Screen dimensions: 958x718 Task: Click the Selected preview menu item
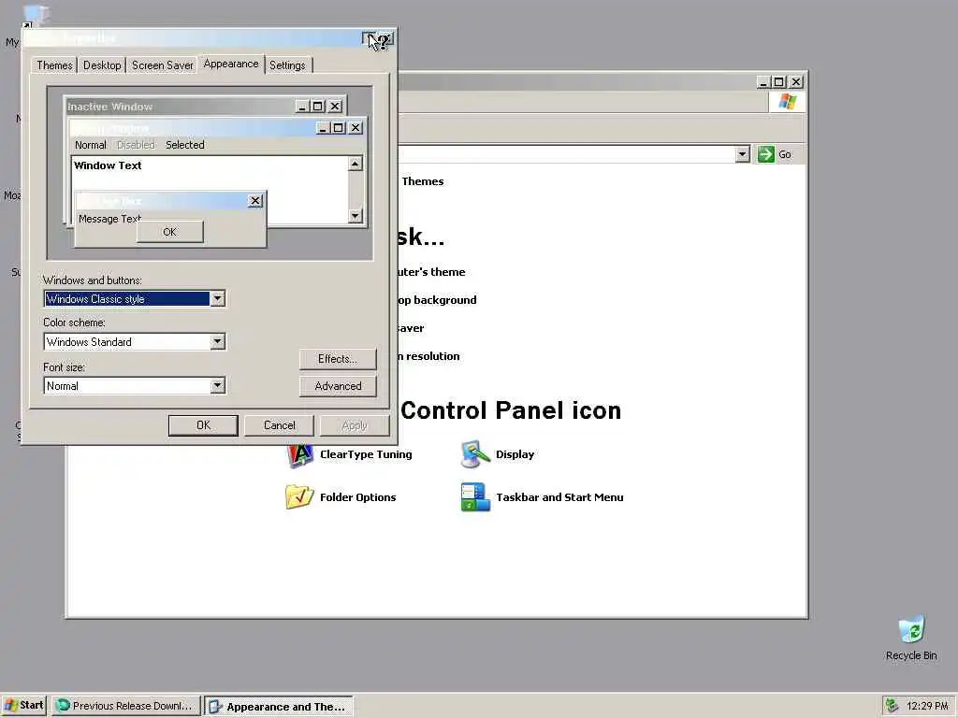[185, 145]
